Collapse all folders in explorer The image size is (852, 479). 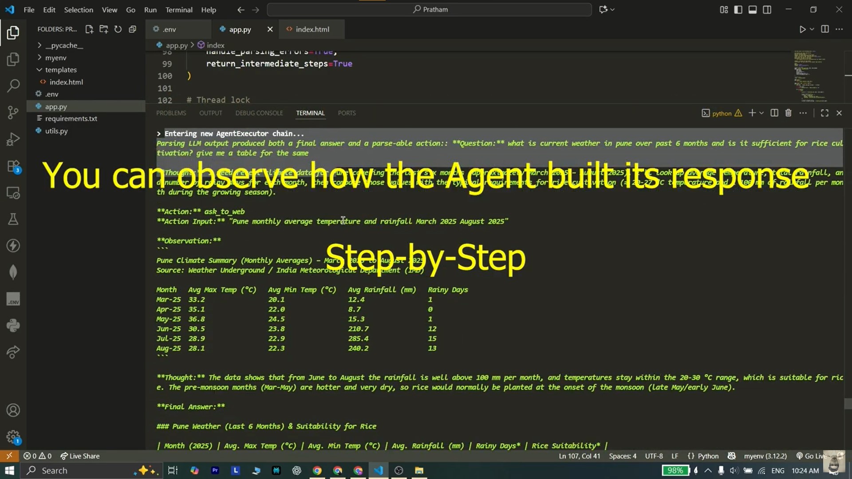(132, 29)
